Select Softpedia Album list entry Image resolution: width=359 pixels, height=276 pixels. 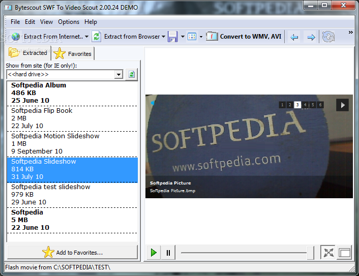pyautogui.click(x=72, y=93)
